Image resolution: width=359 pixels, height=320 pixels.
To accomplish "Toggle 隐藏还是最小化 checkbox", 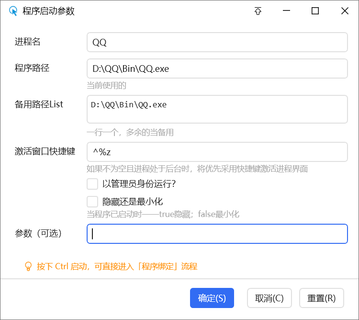I will point(92,202).
